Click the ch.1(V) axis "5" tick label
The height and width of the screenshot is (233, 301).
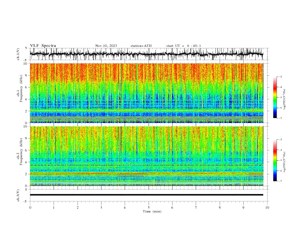coord(26,48)
